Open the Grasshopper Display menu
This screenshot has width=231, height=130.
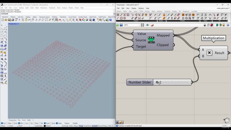pos(134,8)
